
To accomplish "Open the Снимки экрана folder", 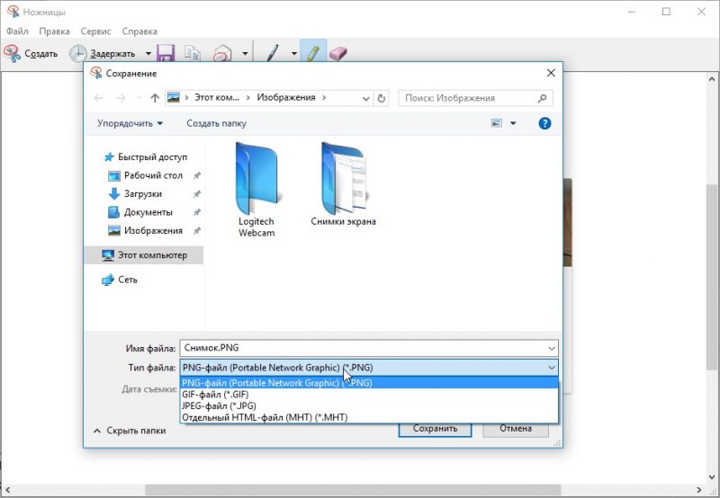I will tap(343, 184).
